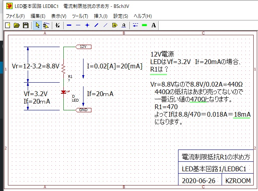Choose the Drag tool next to the selector

click(x=46, y=25)
